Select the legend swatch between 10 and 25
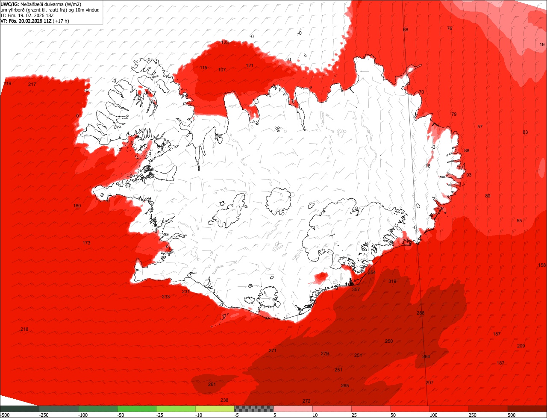Viewport: 547px width, 418px height. click(332, 409)
